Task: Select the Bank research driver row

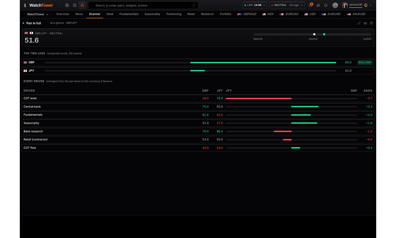Action: point(198,131)
